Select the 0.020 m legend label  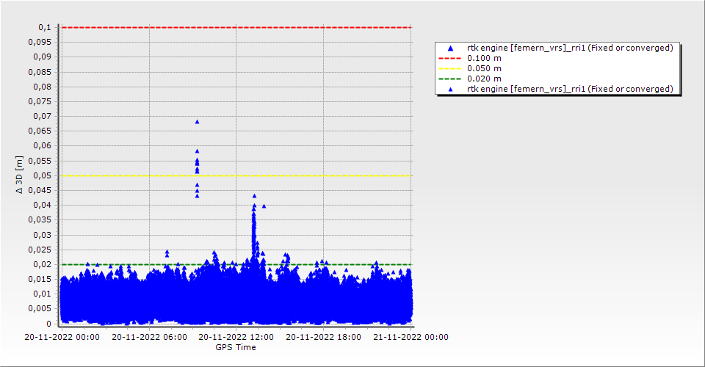pyautogui.click(x=485, y=79)
